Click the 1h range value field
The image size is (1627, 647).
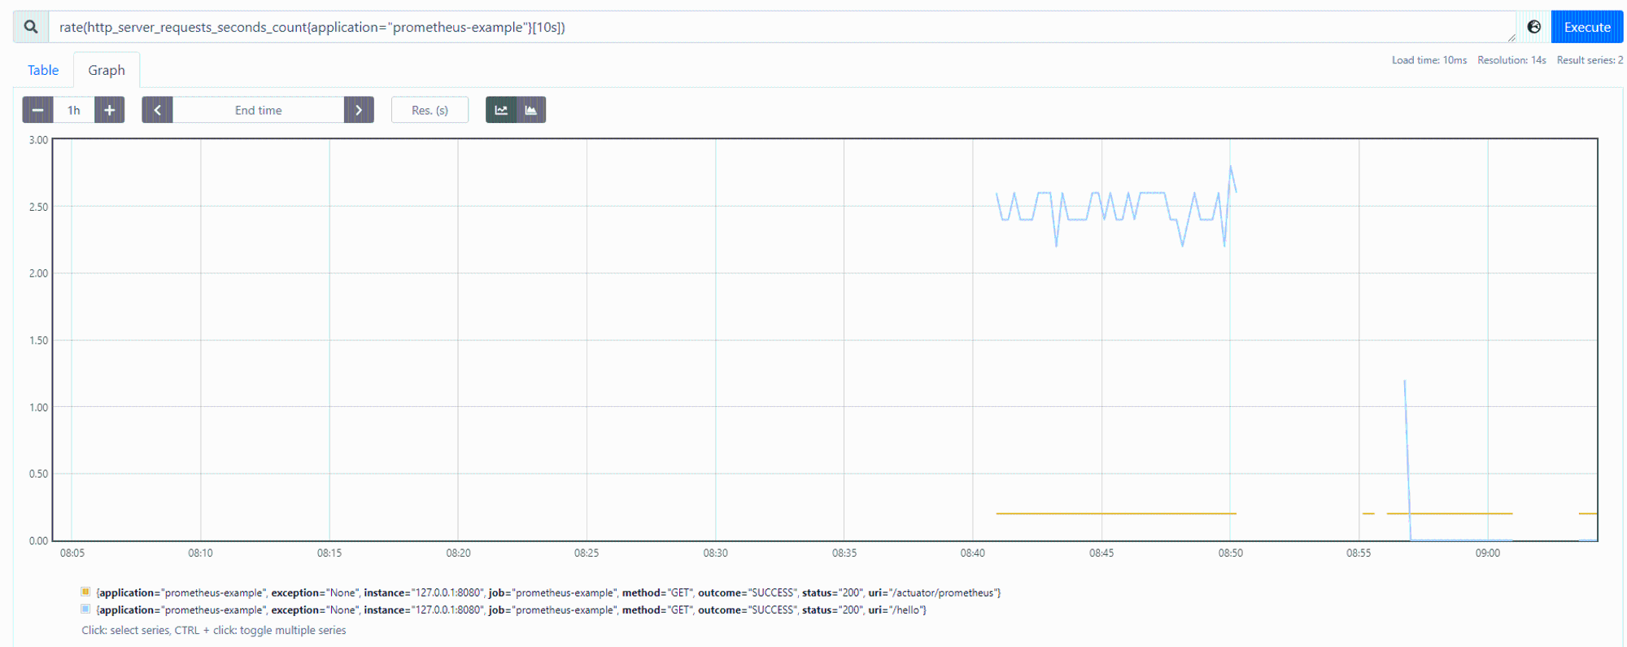74,110
